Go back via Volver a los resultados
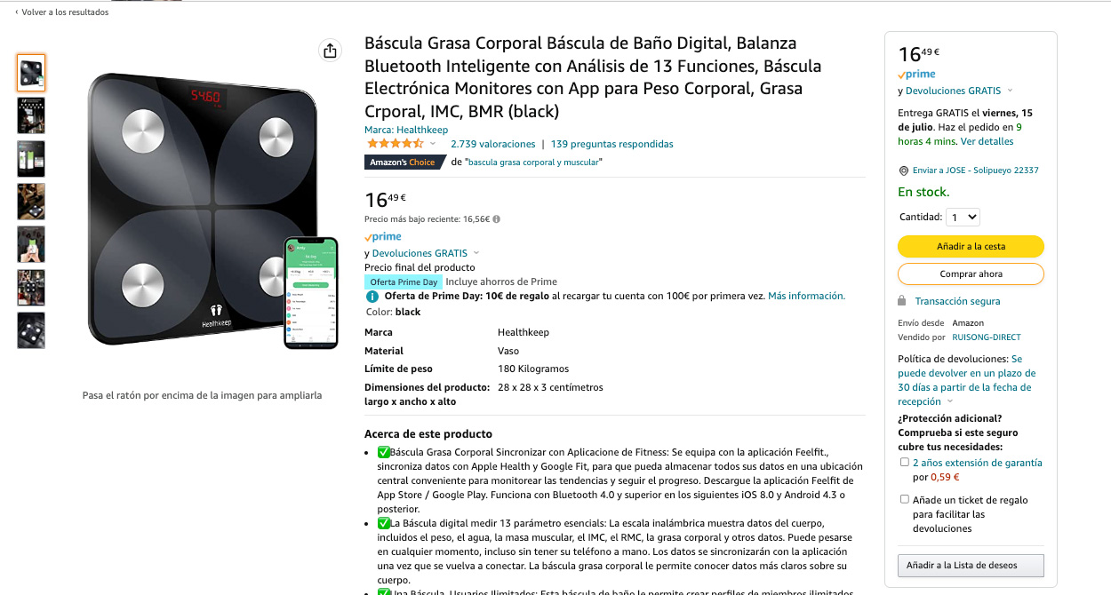The height and width of the screenshot is (595, 1111). (x=61, y=12)
